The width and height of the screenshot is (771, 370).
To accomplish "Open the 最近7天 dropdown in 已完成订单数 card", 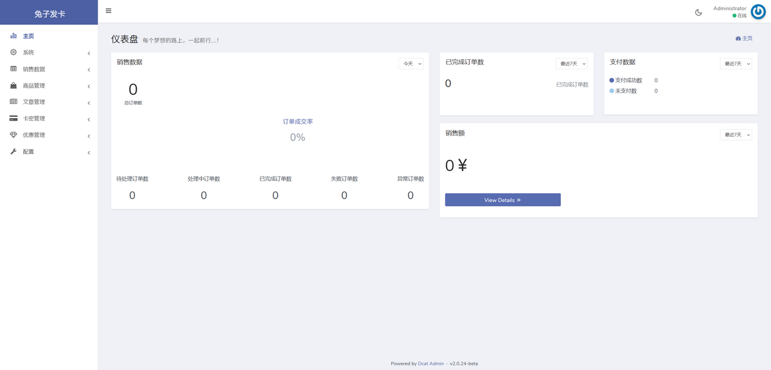I will [571, 64].
